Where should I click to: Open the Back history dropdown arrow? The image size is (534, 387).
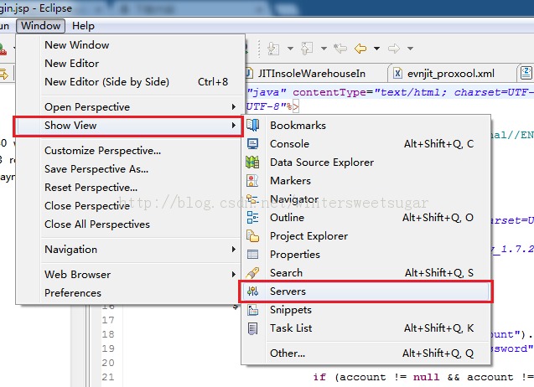point(377,49)
